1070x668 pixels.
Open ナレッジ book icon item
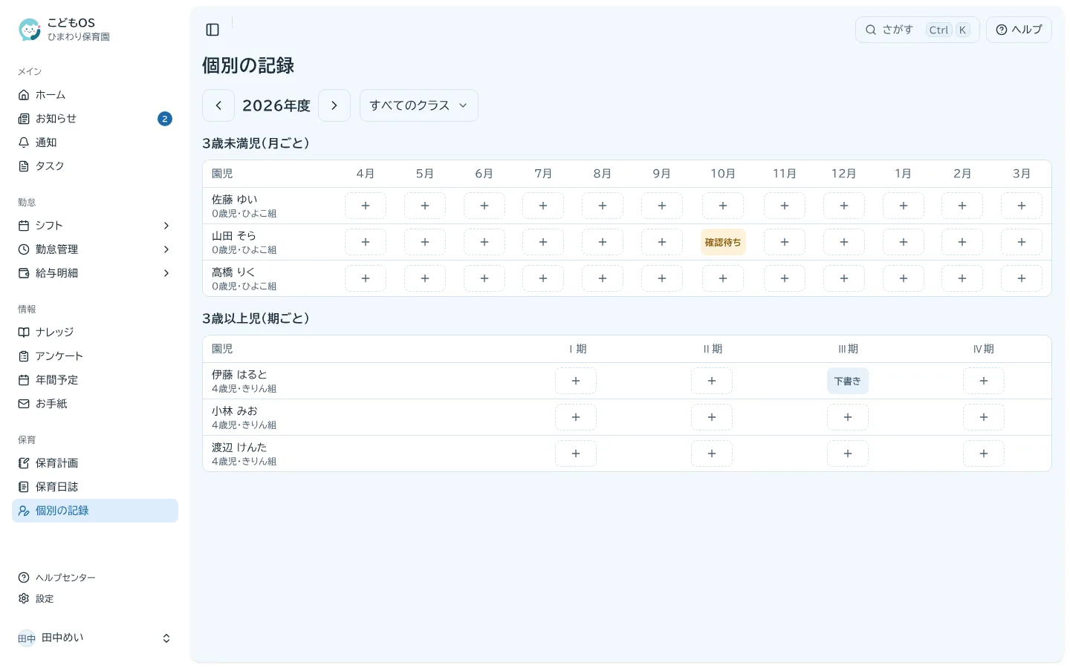coord(95,333)
